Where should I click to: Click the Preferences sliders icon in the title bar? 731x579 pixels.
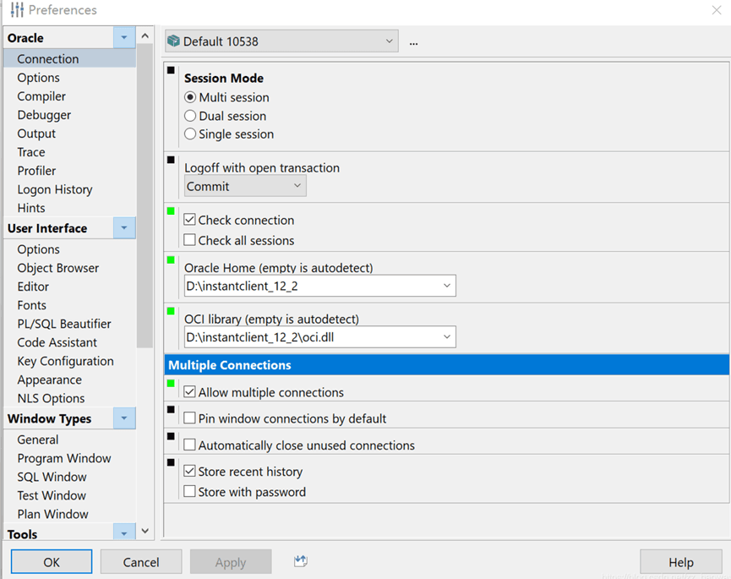17,10
